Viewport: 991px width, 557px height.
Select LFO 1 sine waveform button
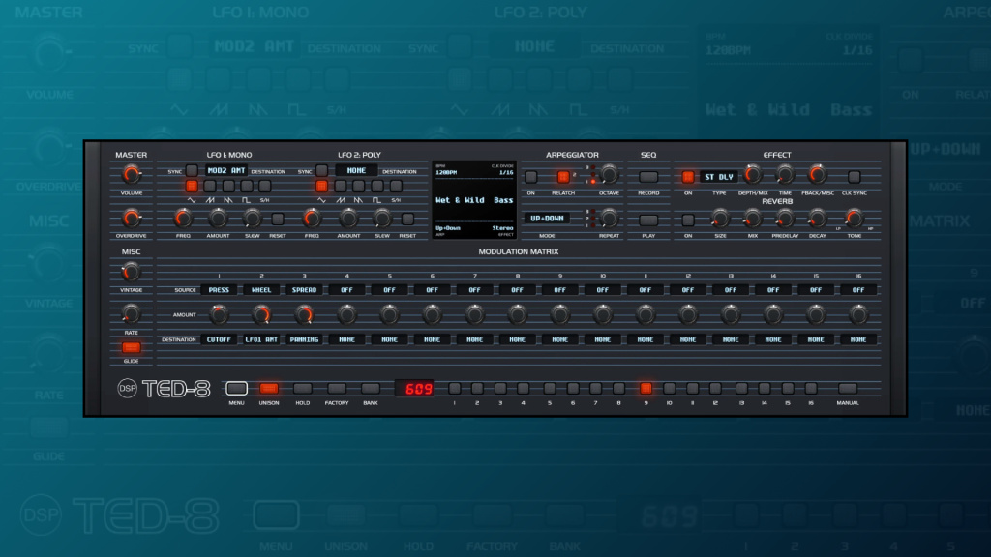click(x=192, y=186)
